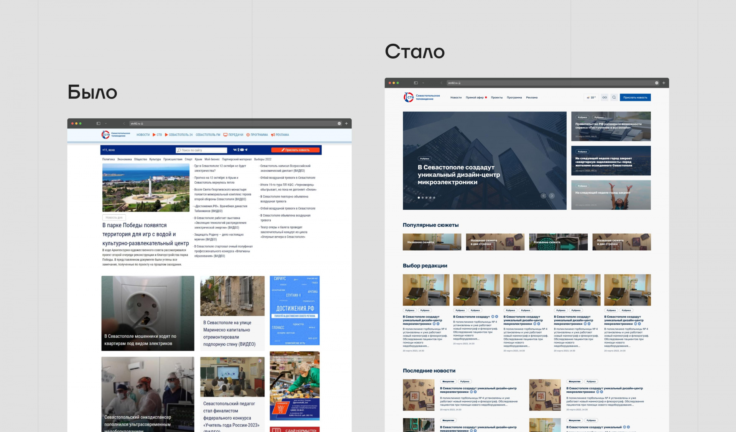This screenshot has height=432, width=736.
Task: Open Реклама in the new site navigation
Action: (x=532, y=97)
